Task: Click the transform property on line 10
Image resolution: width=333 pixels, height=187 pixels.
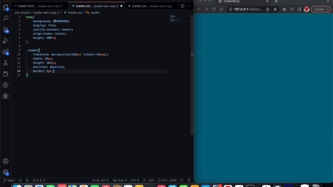Action: (x=41, y=54)
